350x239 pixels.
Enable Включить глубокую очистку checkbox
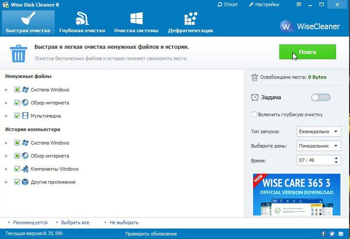[x=254, y=114]
